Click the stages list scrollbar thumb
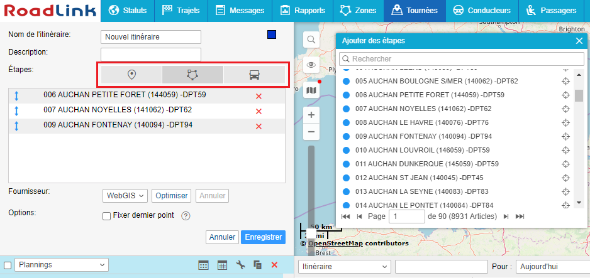 579,95
